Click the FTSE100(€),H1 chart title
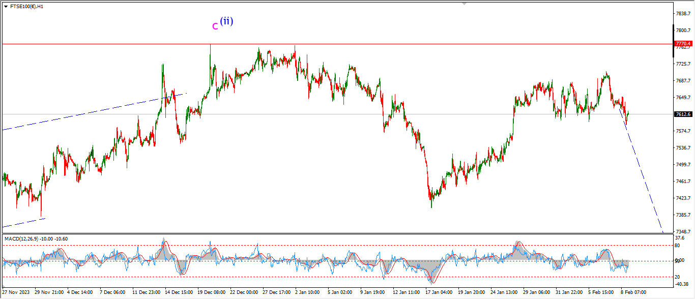 click(26, 7)
